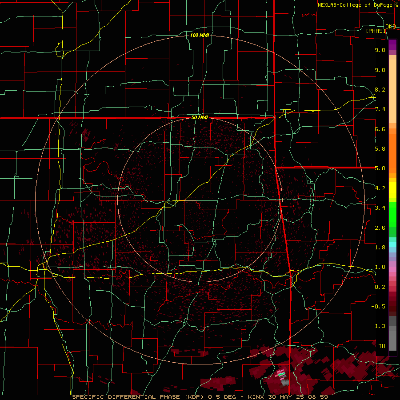This screenshot has height=400, width=400.
Task: Select the 2.6 scale value
Action: pyautogui.click(x=380, y=228)
